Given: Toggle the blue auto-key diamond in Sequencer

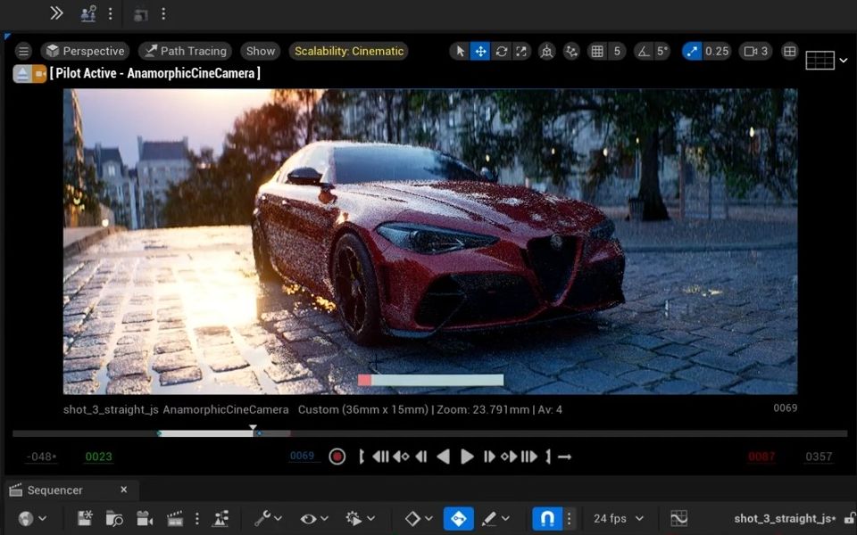Looking at the screenshot, I should (x=458, y=518).
